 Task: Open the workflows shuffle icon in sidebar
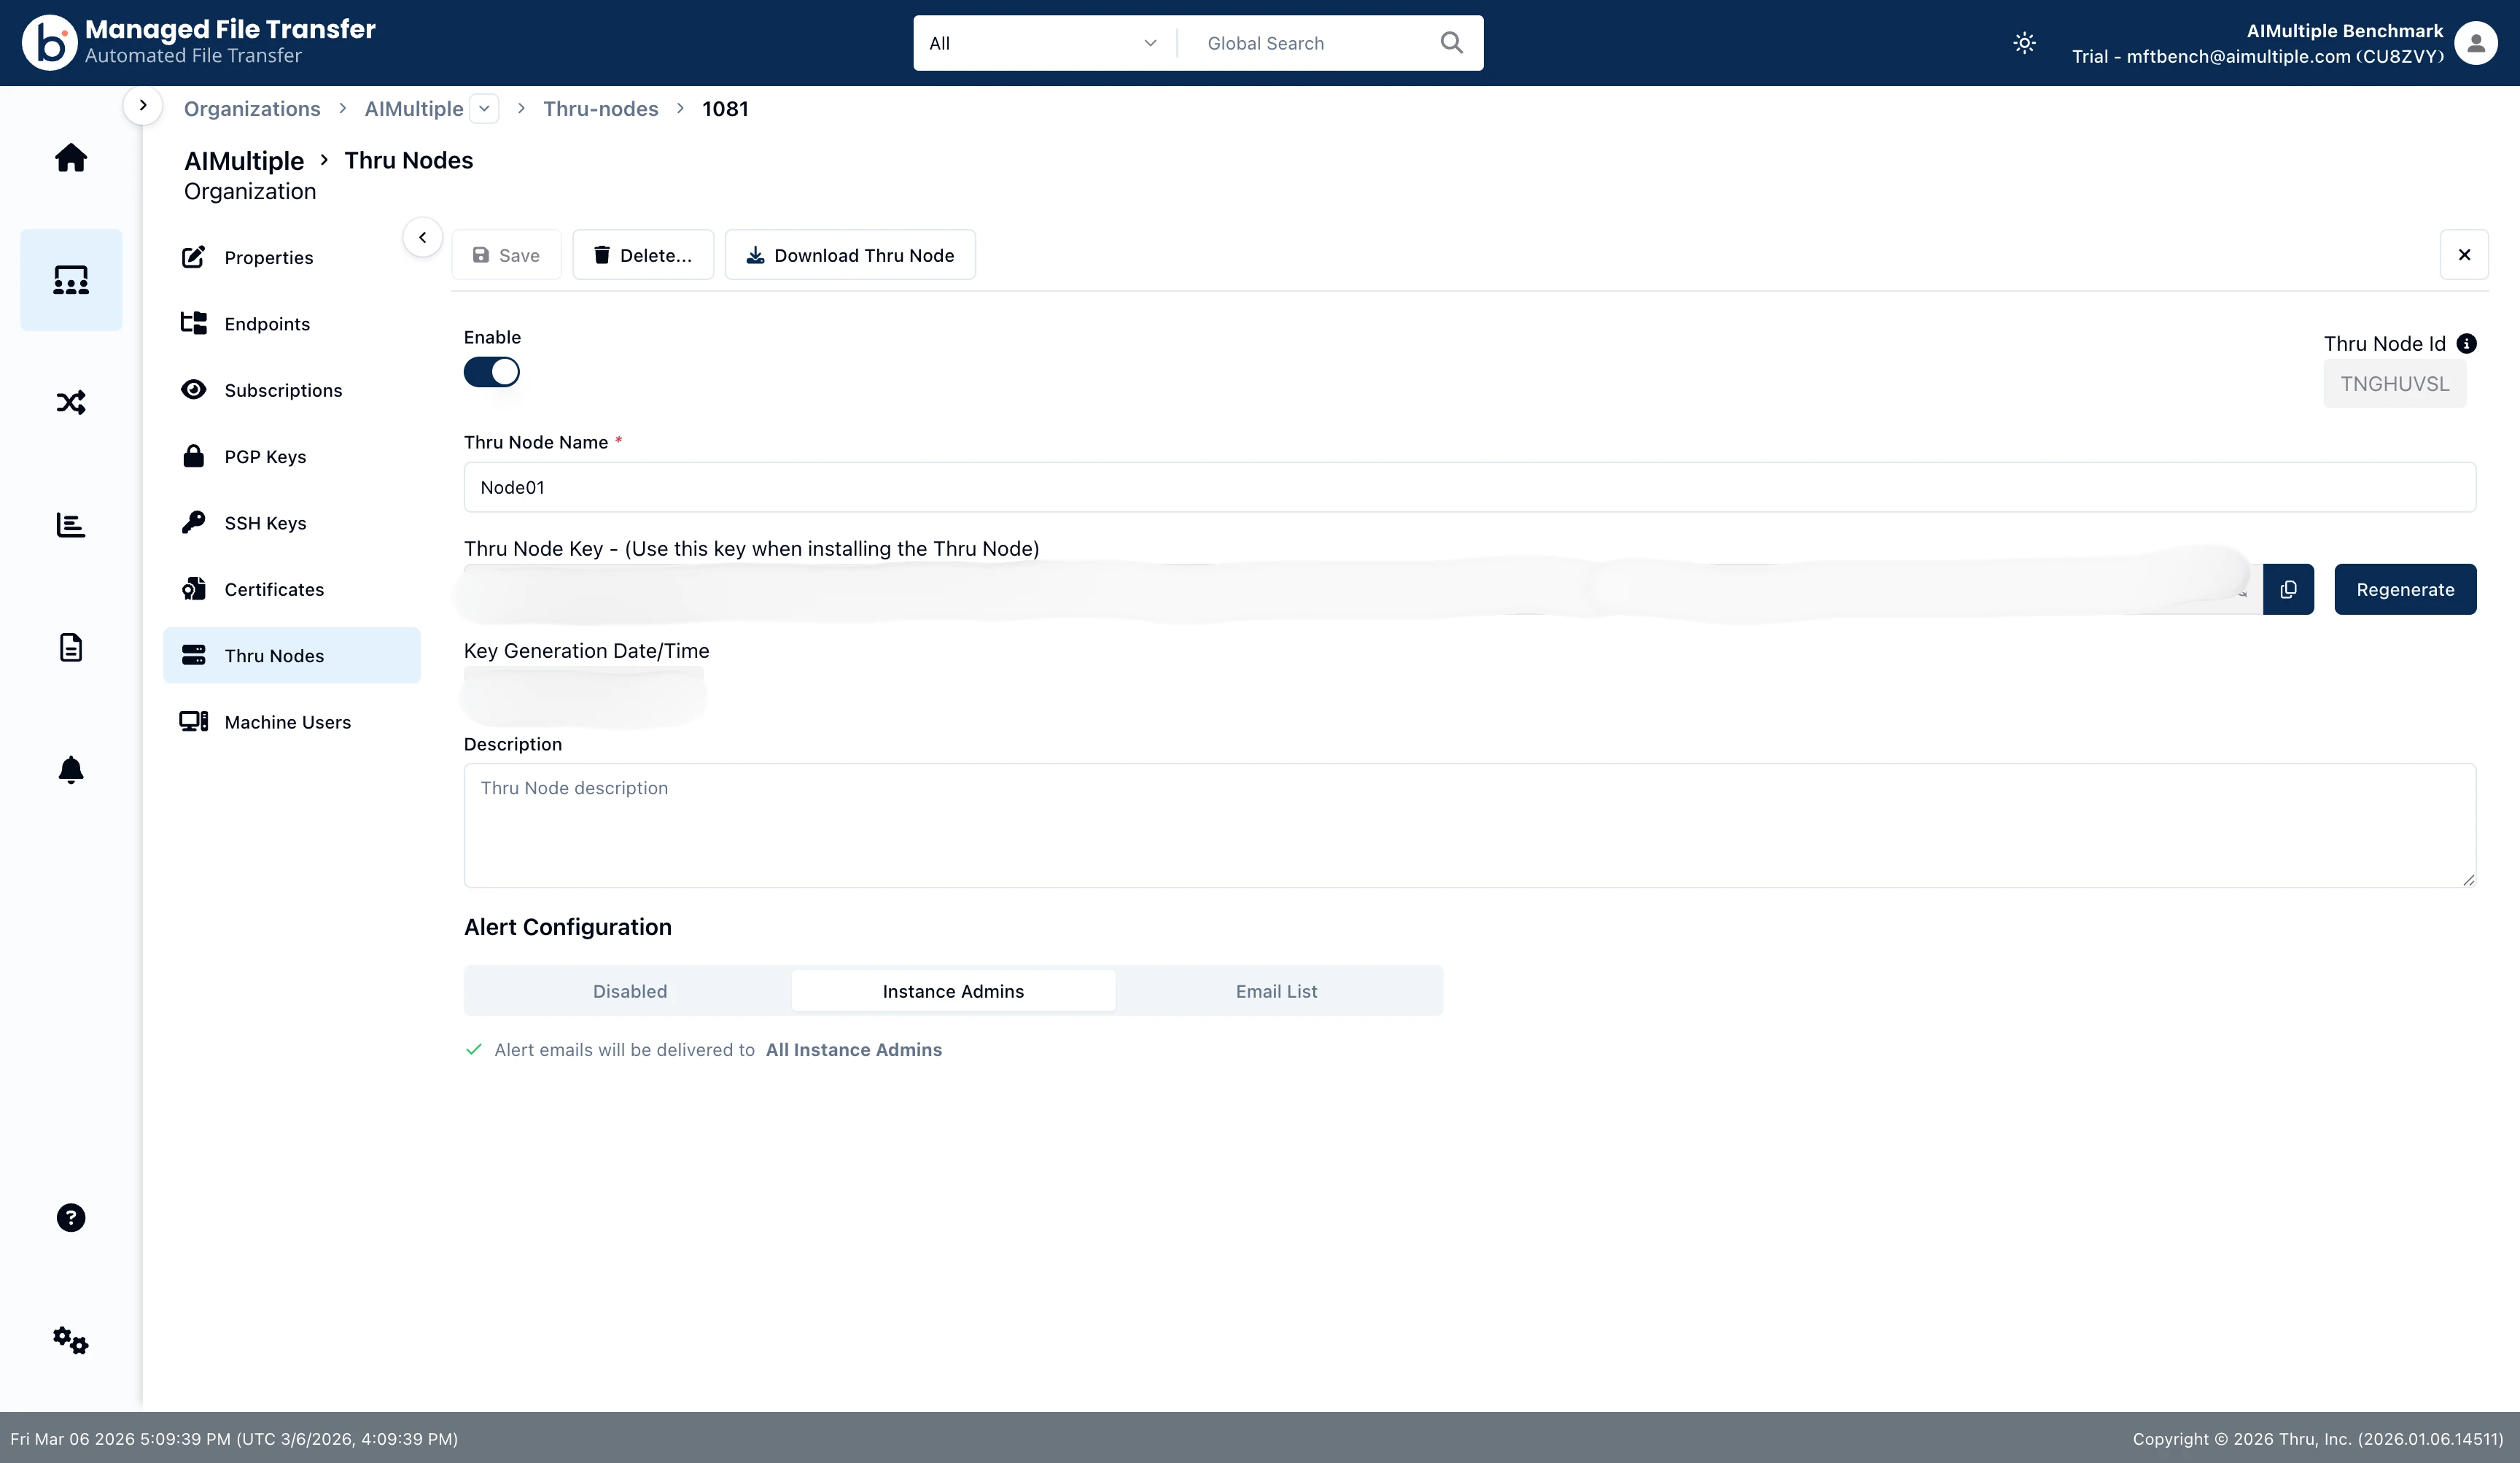[x=71, y=402]
